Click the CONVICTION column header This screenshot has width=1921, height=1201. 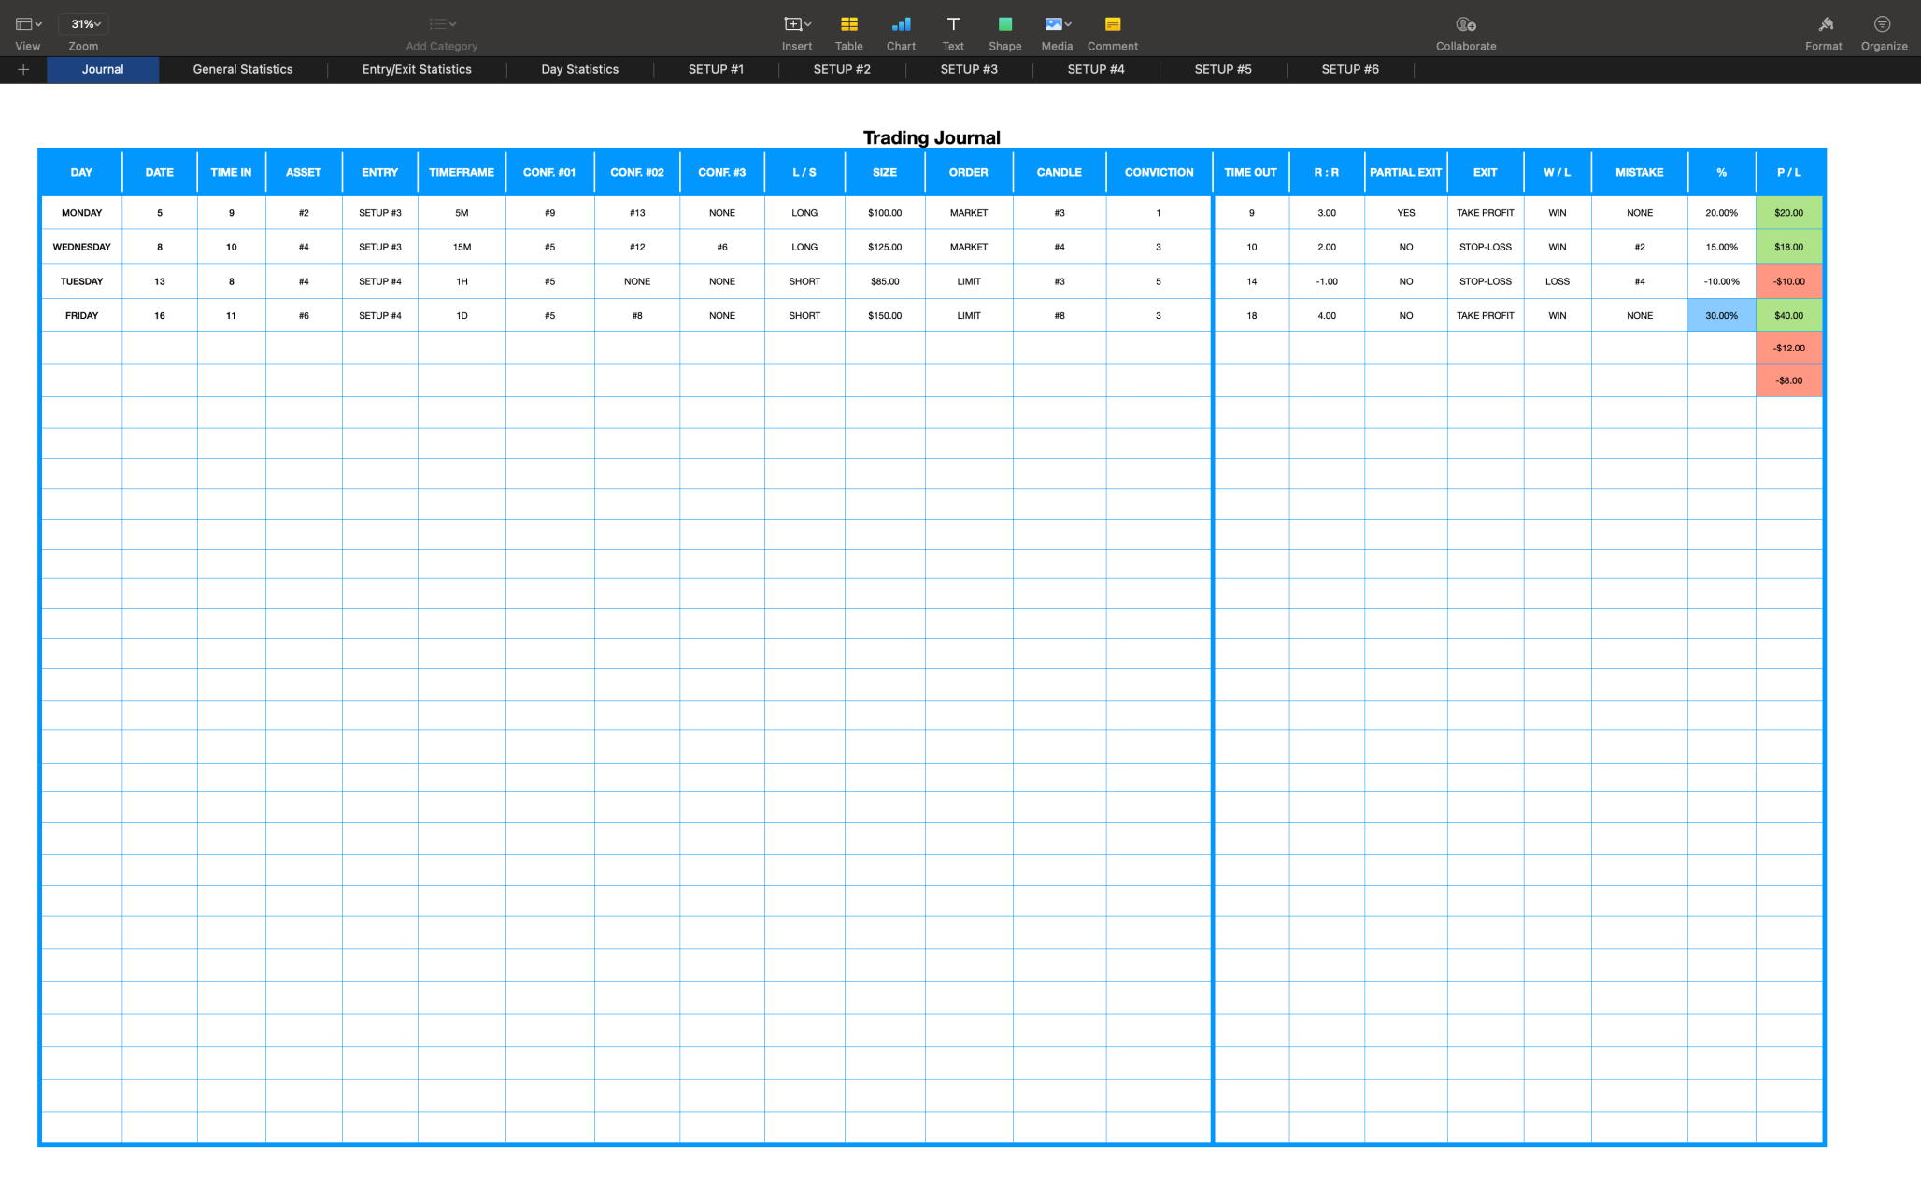click(x=1159, y=172)
